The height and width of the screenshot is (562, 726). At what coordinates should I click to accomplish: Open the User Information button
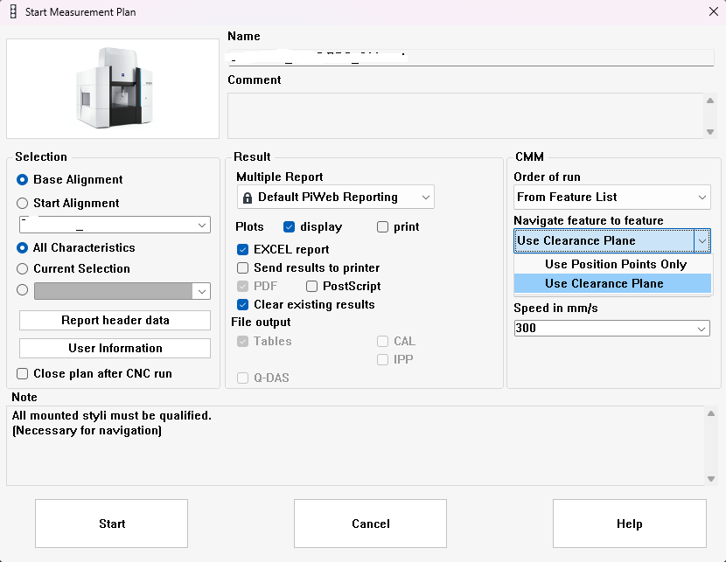(115, 348)
